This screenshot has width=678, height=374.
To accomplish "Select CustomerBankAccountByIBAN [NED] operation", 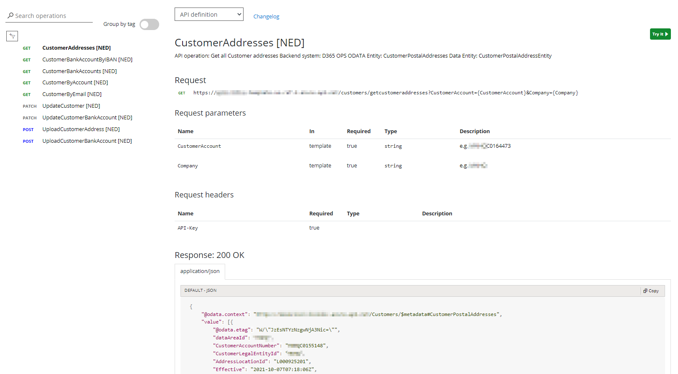I will (87, 60).
